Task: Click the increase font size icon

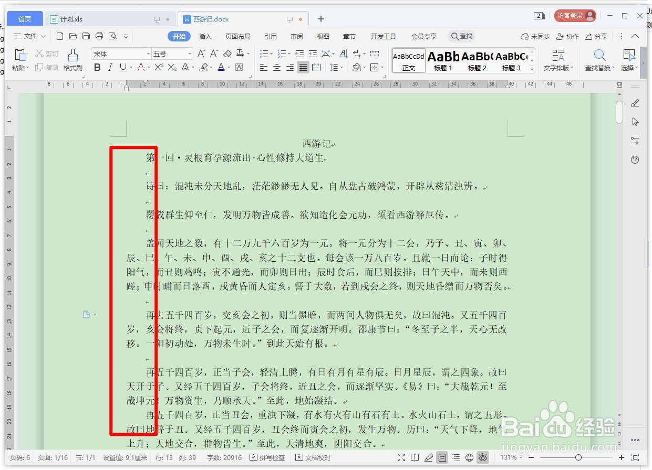Action: 201,54
